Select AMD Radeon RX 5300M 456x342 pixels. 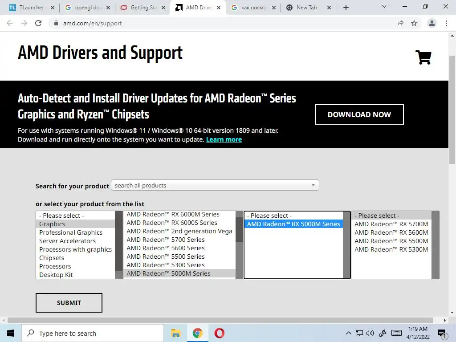[391, 249]
